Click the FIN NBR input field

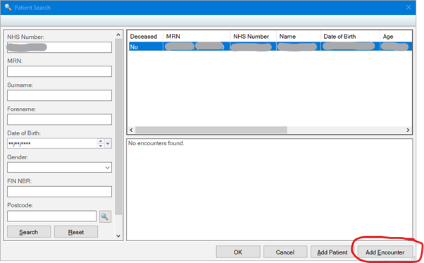coord(59,192)
